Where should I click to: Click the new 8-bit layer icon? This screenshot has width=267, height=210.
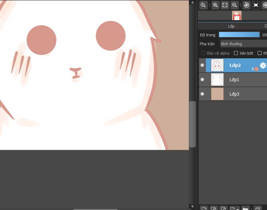(214, 208)
